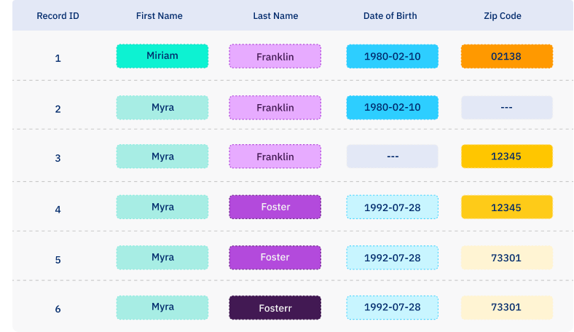Click the empty zip code cell in record 2

[506, 108]
